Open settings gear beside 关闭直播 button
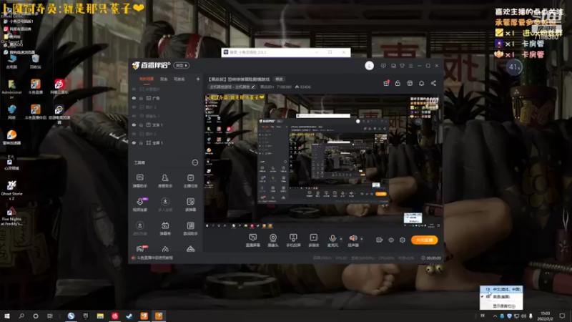This screenshot has height=322, width=572. tap(403, 240)
